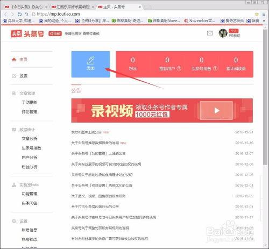Click the 录视频 1000元红包 banner
Viewport: 269px width, 249px height.
pyautogui.click(x=162, y=110)
